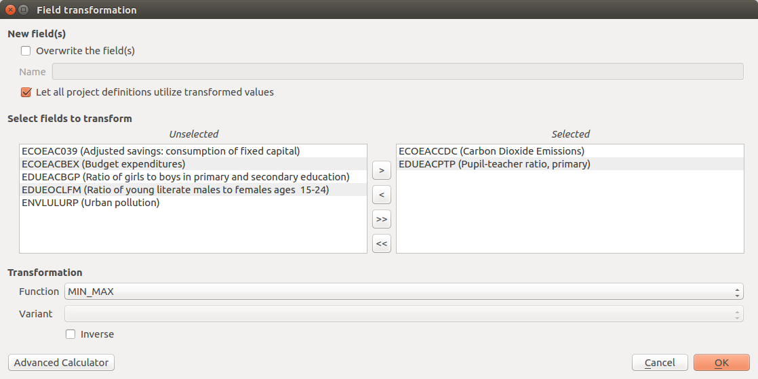
Task: Open the Advanced Calculator
Action: 61,363
